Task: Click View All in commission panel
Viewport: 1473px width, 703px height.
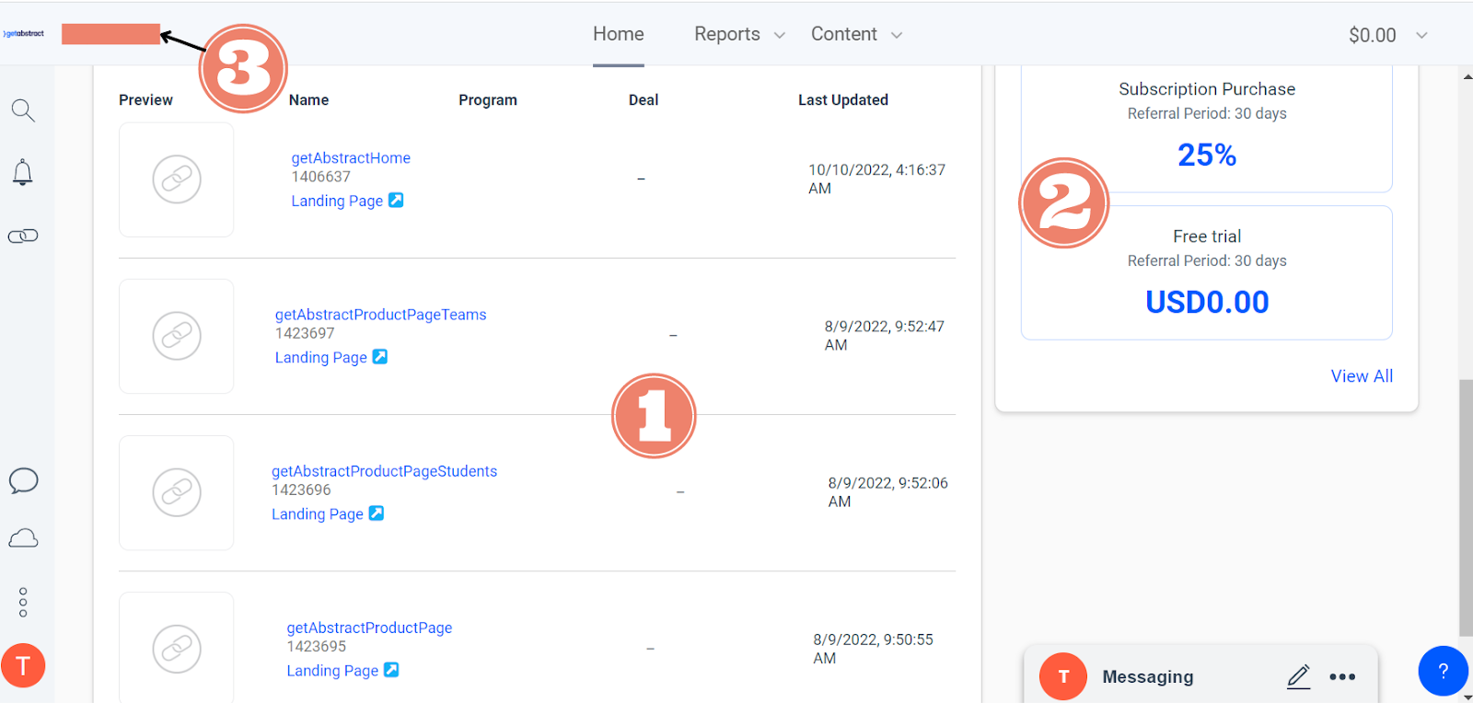Action: [1362, 375]
